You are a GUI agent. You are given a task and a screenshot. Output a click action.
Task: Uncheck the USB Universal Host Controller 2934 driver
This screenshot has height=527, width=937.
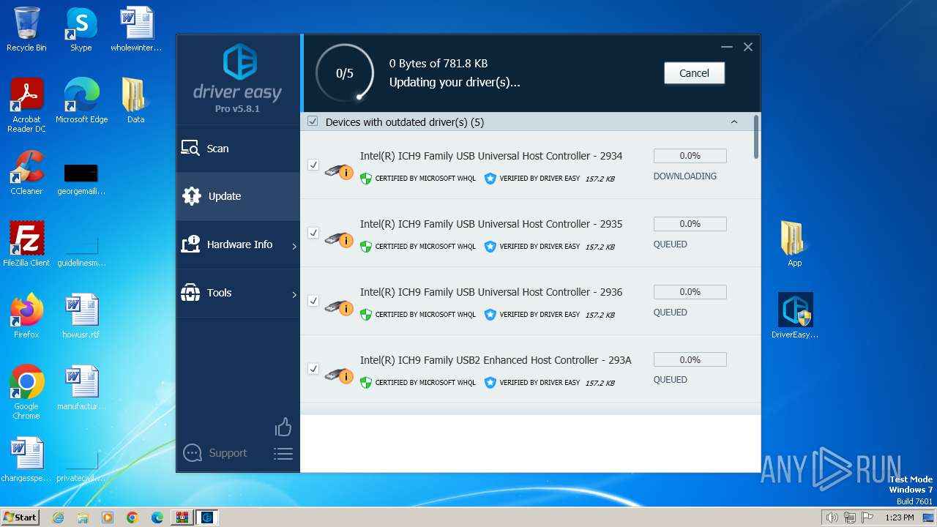313,165
